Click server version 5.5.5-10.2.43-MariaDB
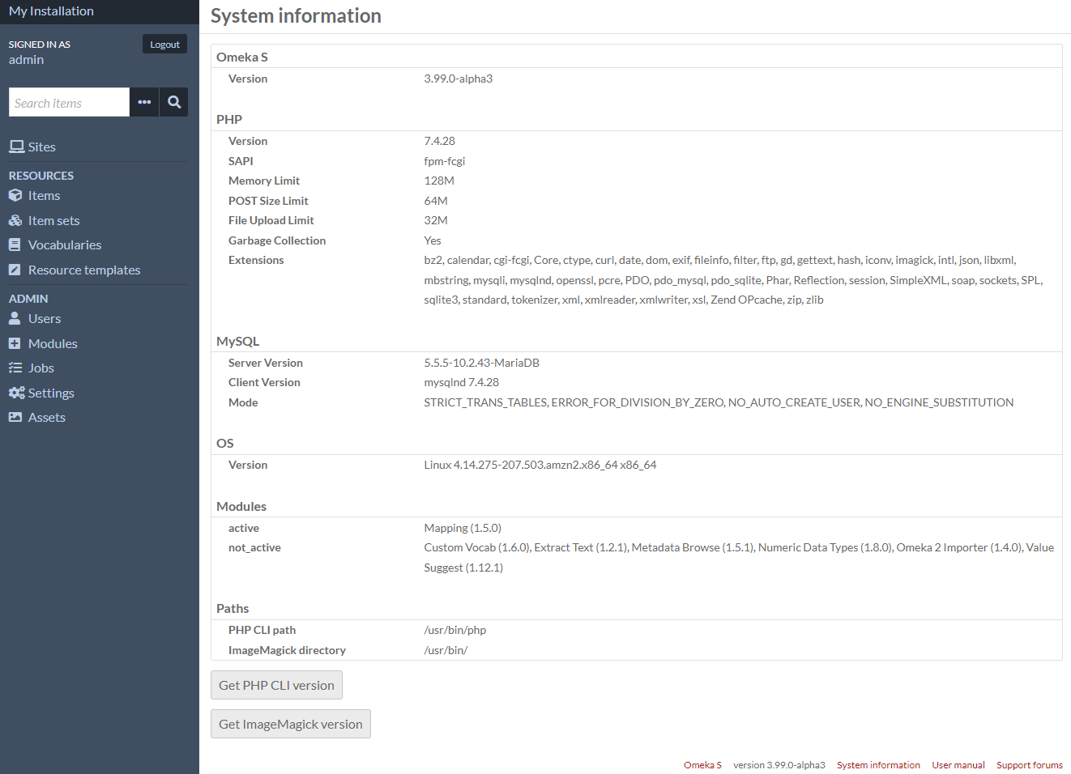The height and width of the screenshot is (774, 1071). click(x=481, y=363)
